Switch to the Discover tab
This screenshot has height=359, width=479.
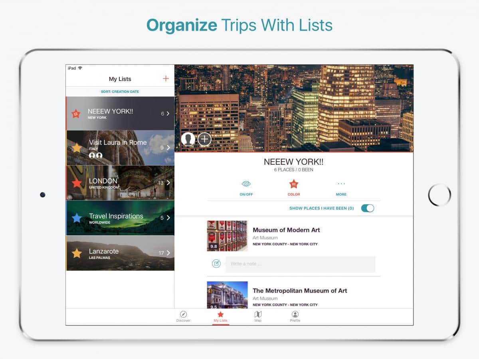[183, 317]
